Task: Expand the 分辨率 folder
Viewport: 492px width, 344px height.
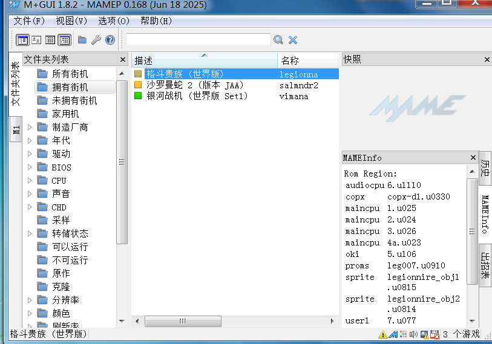Action: coord(30,300)
